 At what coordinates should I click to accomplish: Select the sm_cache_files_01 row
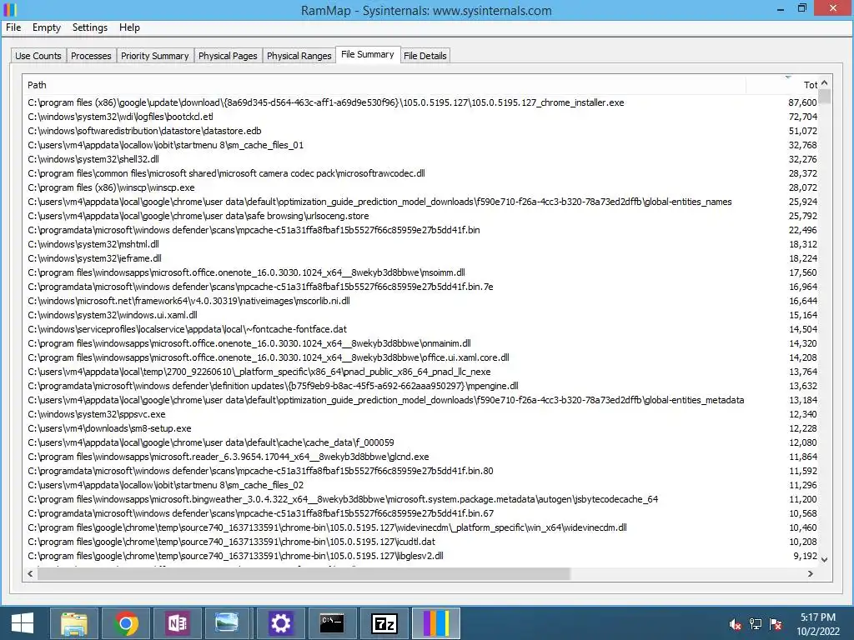click(422, 145)
